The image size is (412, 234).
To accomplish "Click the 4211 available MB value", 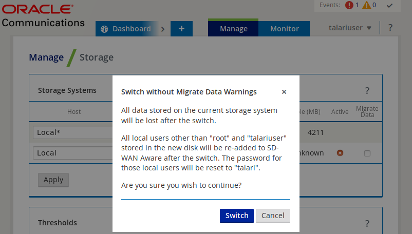I will click(315, 132).
